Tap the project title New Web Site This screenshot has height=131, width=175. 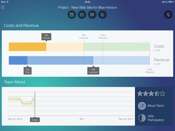coord(87,8)
